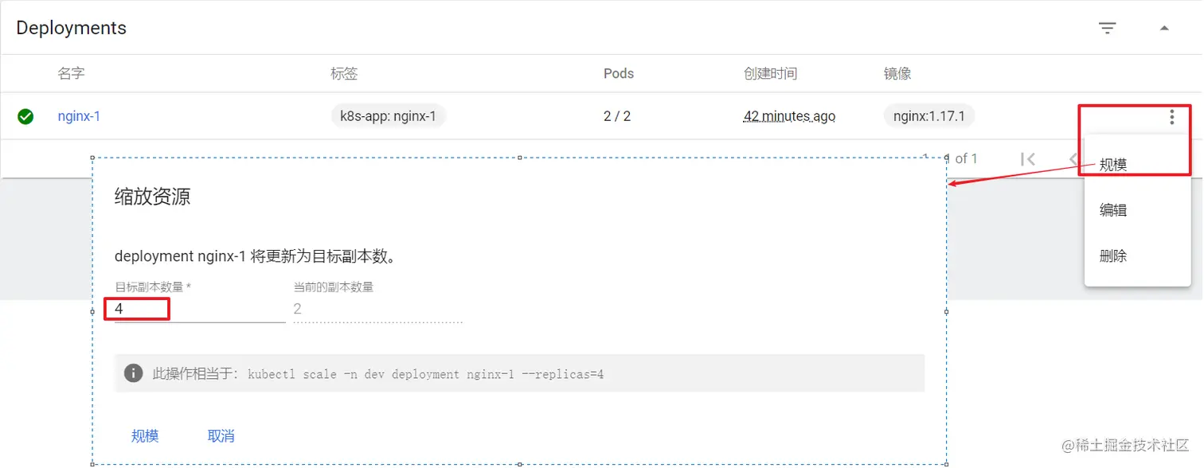Click the nginx:1.17.1 image chip

[x=929, y=116]
